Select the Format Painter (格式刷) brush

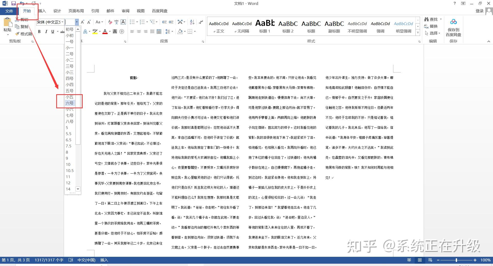[x=17, y=34]
